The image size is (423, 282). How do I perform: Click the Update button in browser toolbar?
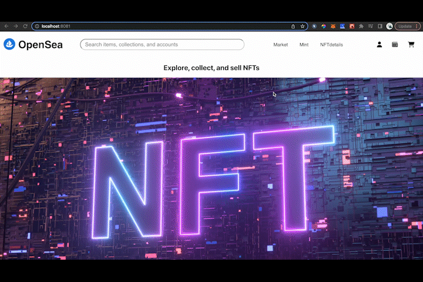pos(408,26)
